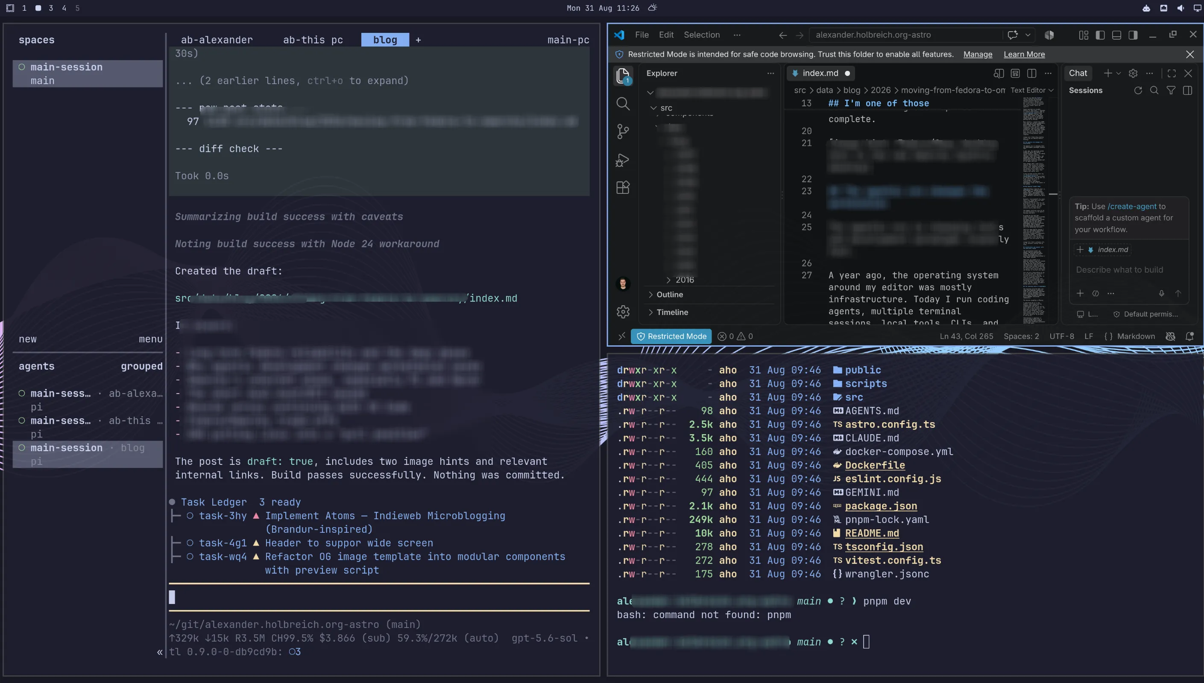Open the errors and warnings count in status bar
This screenshot has width=1204, height=683.
[x=735, y=336]
